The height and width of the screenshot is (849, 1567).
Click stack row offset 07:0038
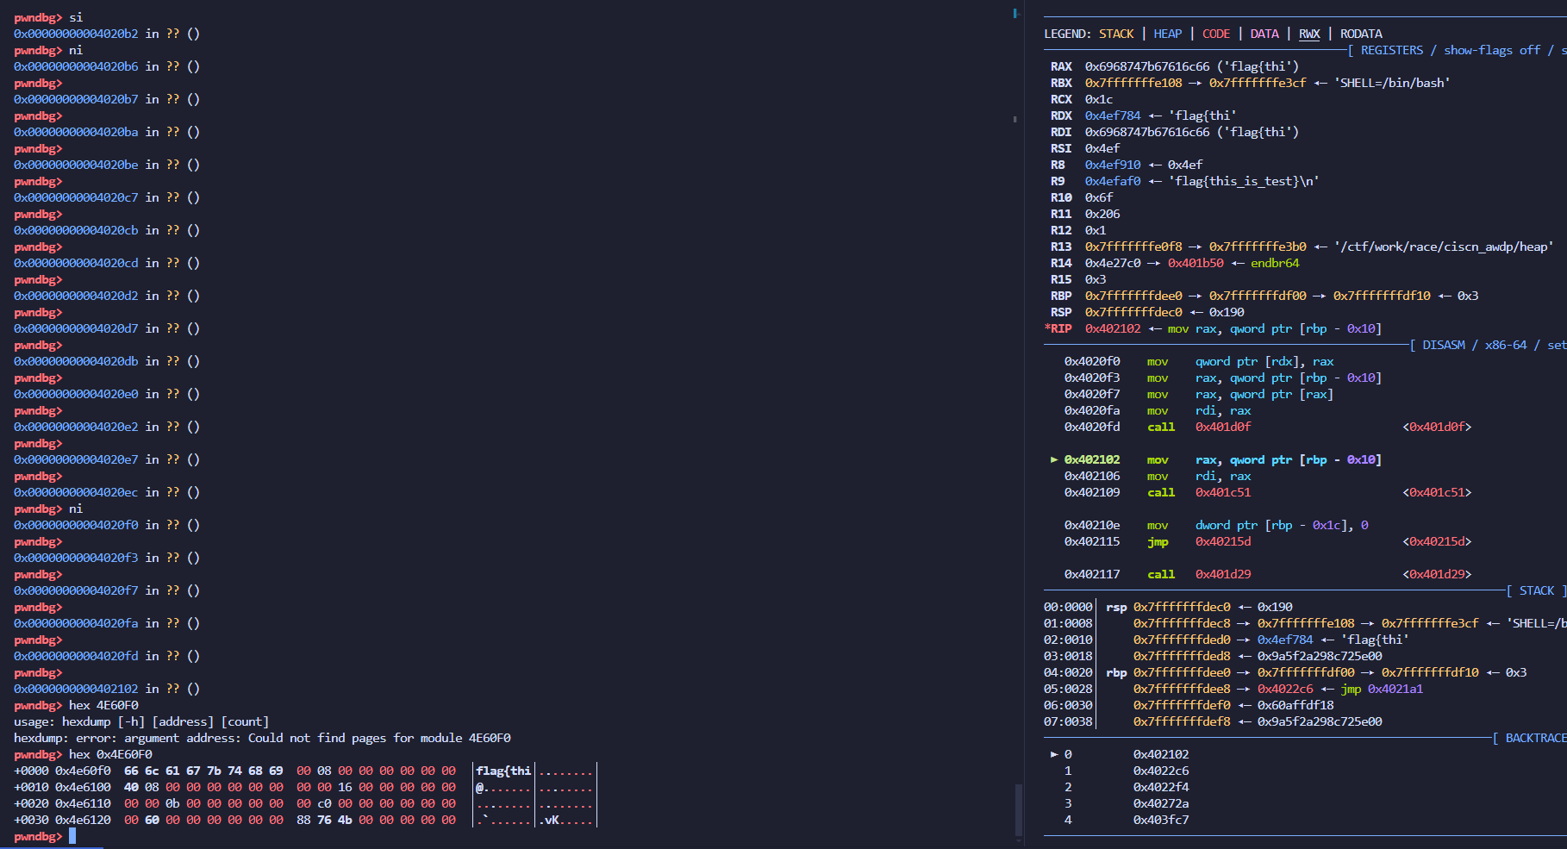(1068, 721)
